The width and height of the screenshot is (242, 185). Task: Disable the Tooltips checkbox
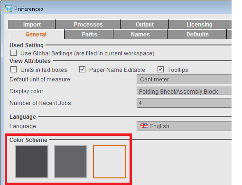160,70
